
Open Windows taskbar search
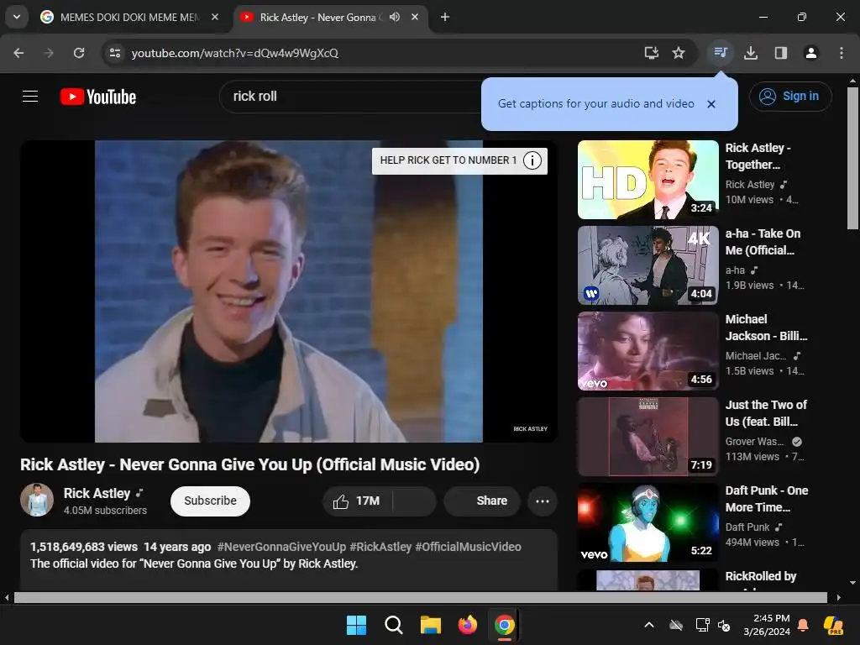[x=394, y=625]
